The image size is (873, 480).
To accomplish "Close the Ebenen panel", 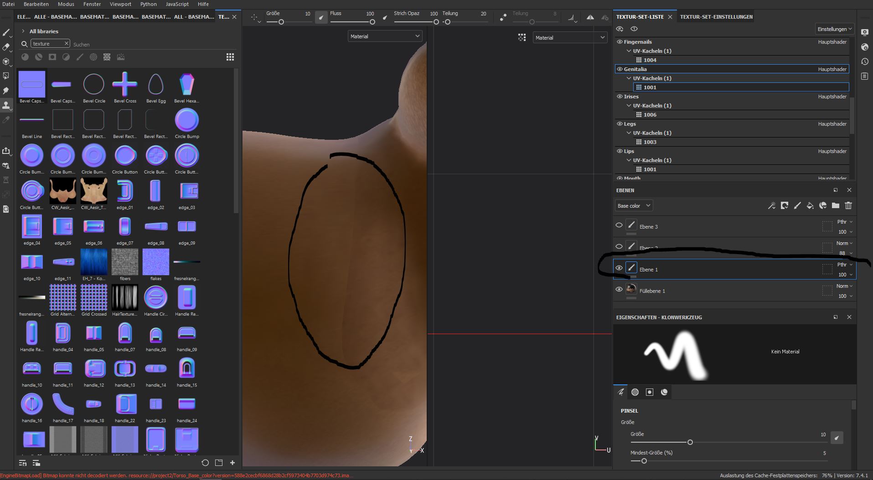I will 849,190.
